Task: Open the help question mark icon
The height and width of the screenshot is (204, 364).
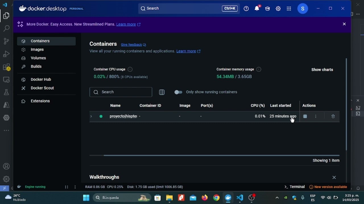Action: [246, 9]
